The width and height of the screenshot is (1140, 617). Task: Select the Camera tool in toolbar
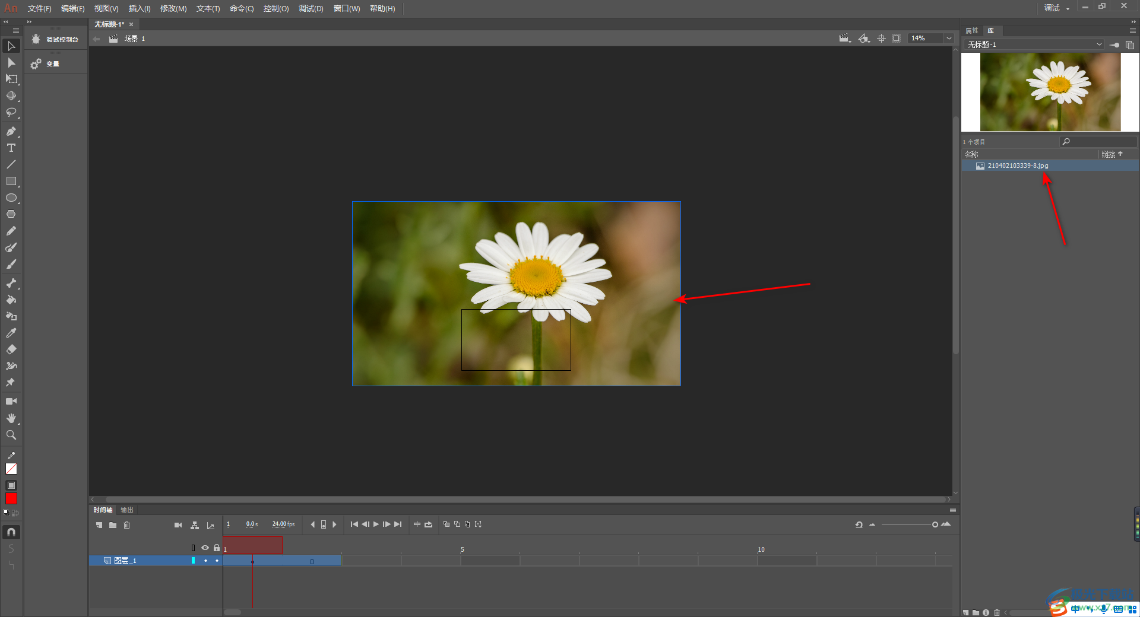pos(11,402)
